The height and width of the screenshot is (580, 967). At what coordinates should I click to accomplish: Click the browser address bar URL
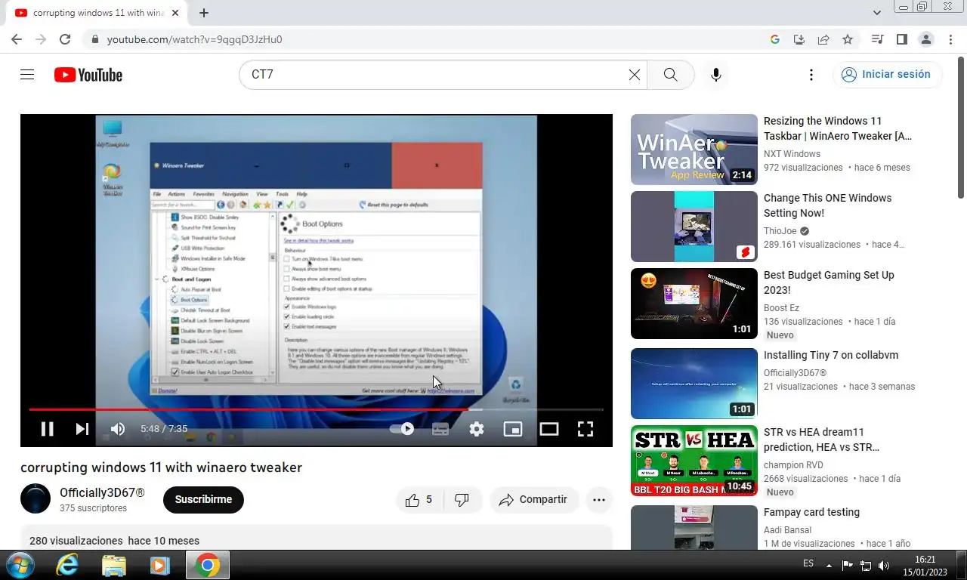click(195, 39)
